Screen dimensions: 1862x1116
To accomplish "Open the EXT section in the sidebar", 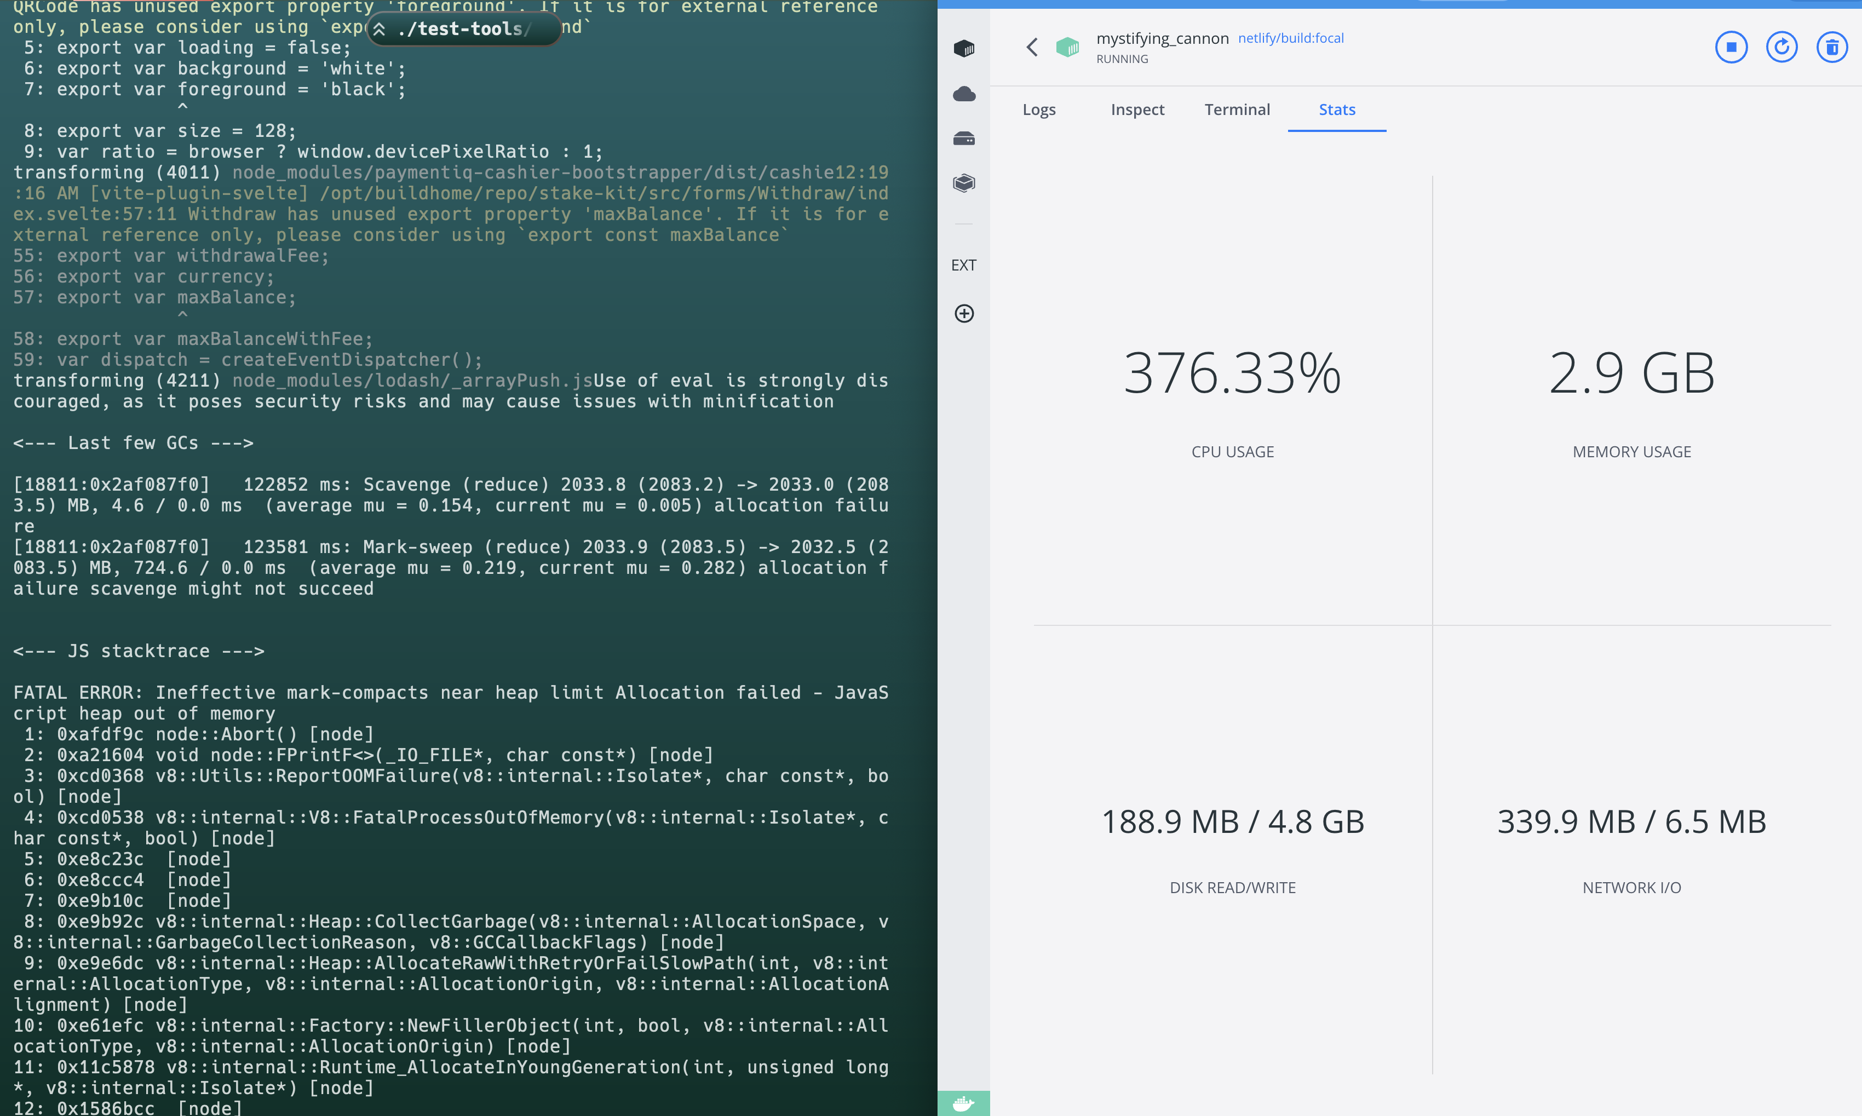I will [963, 264].
